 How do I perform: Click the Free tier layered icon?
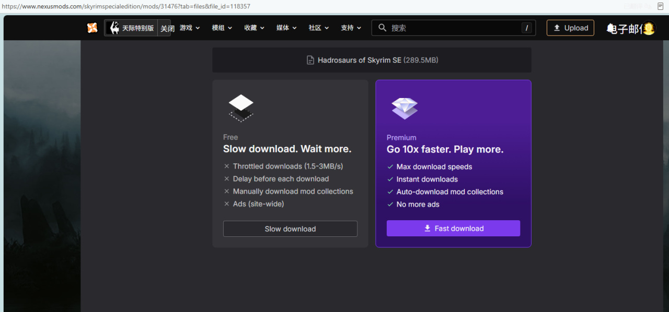coord(241,107)
